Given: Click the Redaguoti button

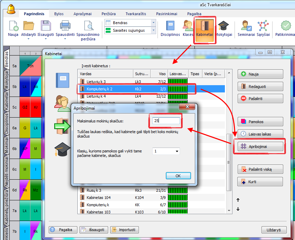Looking at the screenshot, I should coord(260,87).
